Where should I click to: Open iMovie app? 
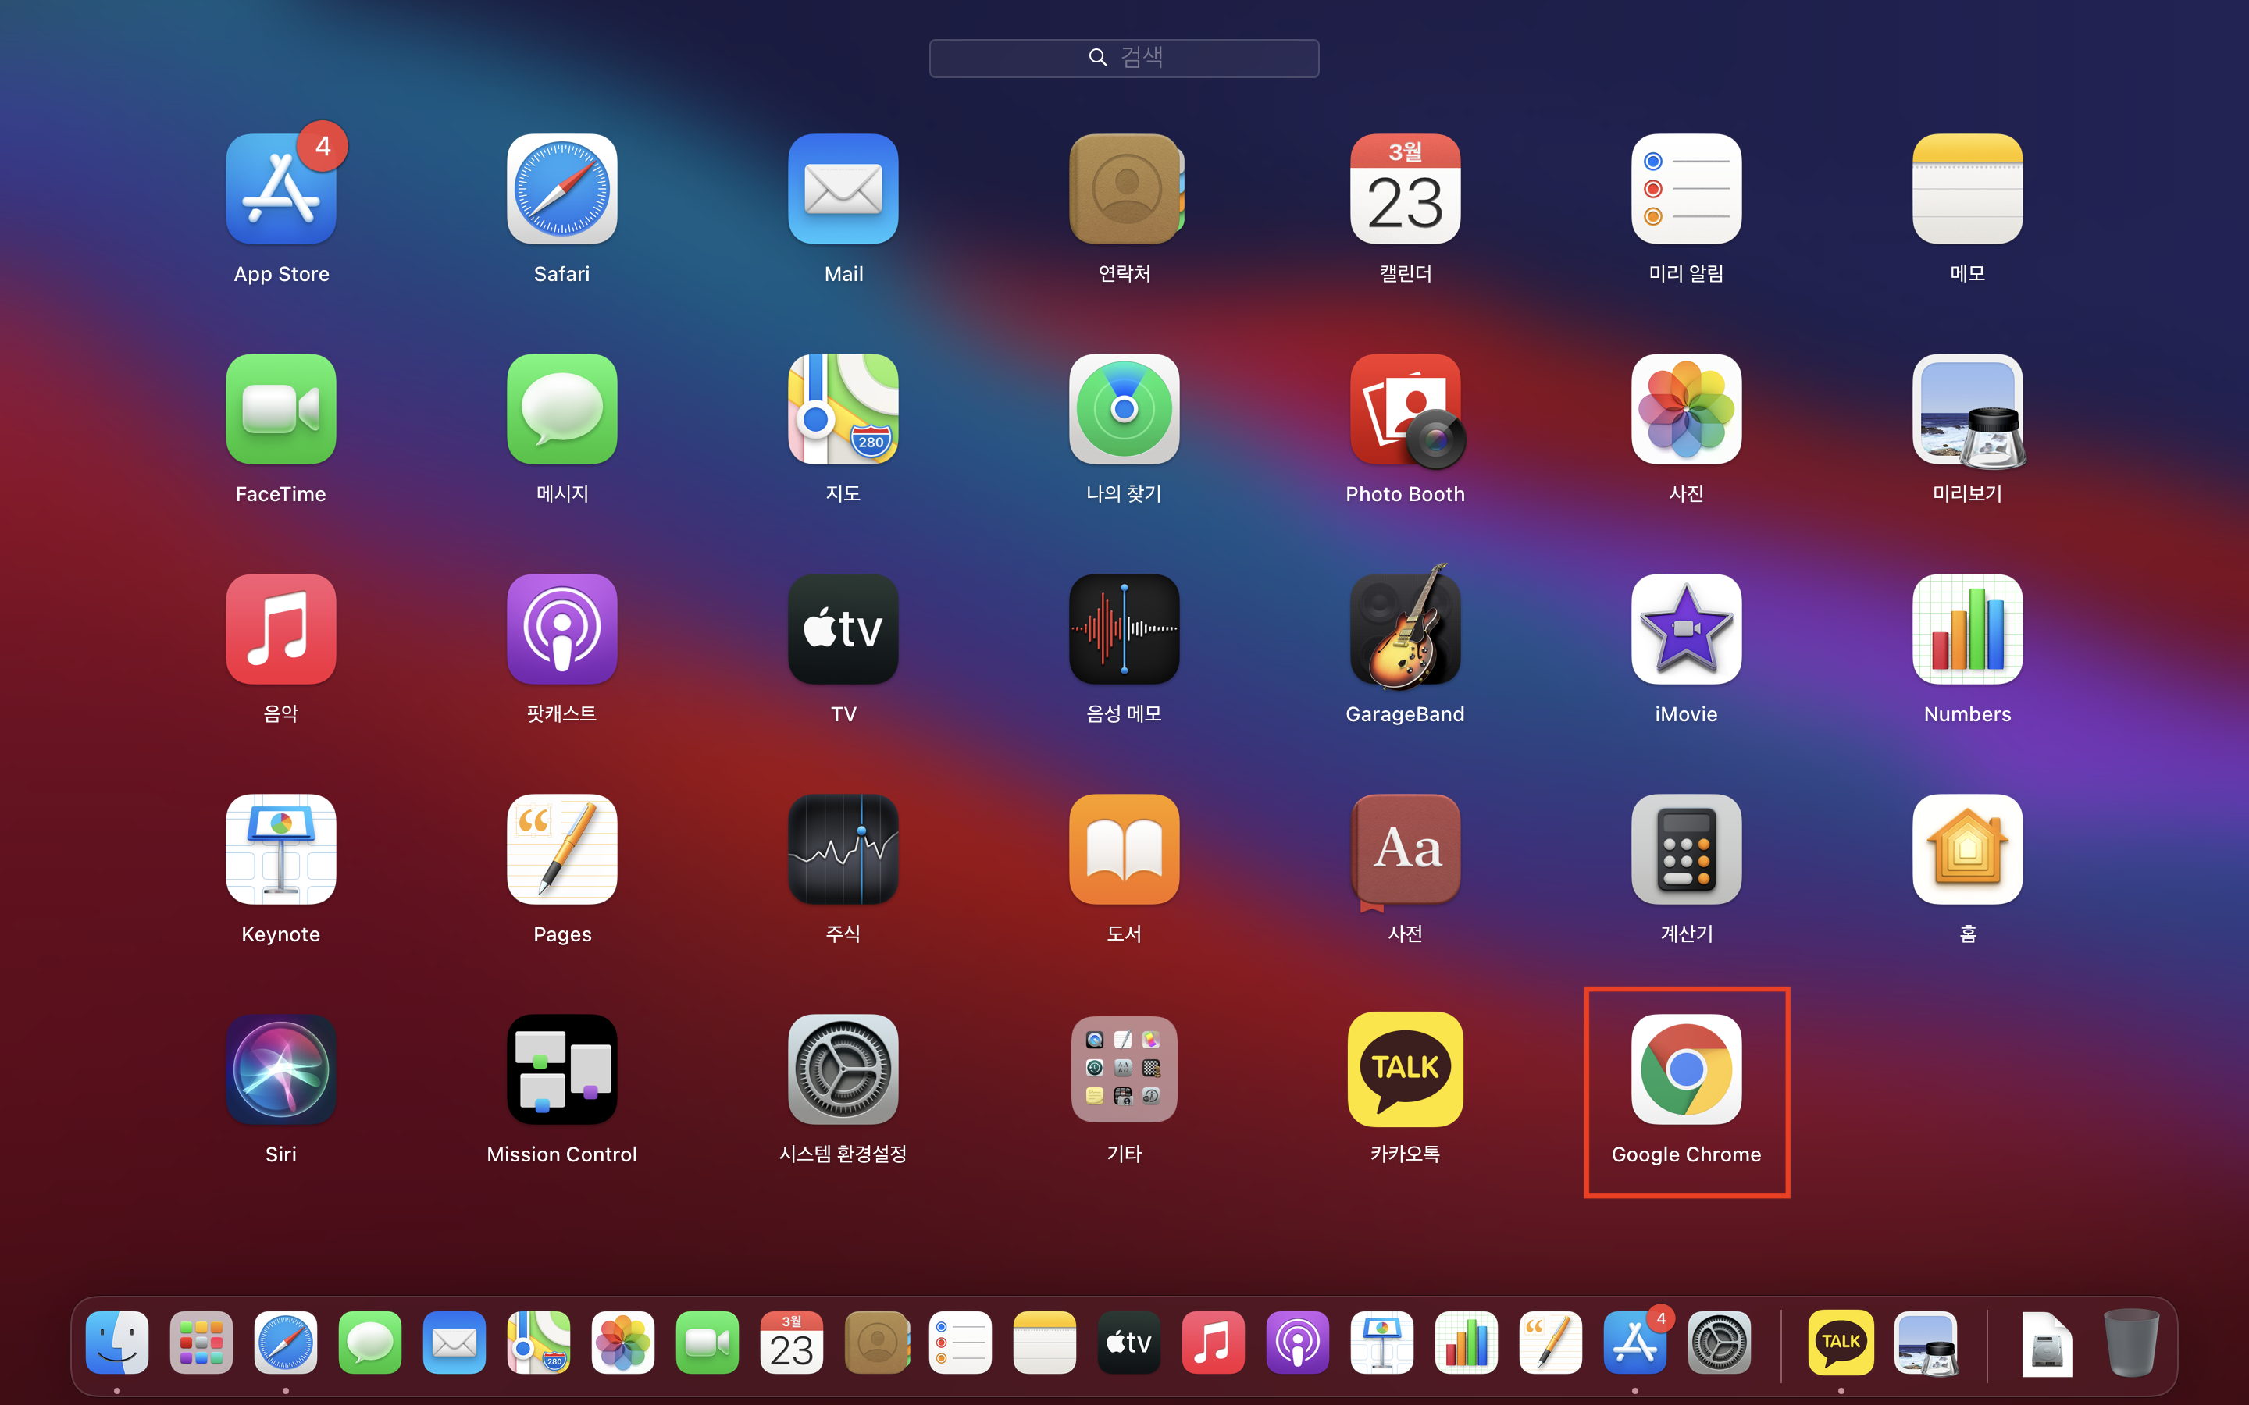coord(1686,629)
